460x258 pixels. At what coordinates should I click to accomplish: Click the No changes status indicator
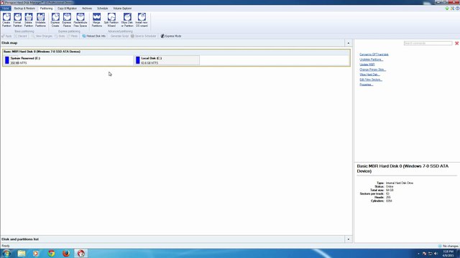[448, 246]
